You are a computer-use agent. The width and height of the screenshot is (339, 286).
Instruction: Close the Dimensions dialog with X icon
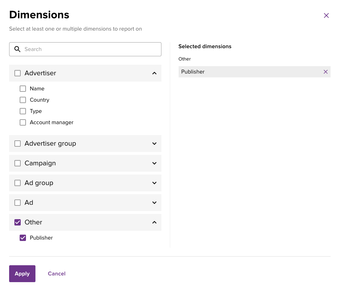pos(326,15)
